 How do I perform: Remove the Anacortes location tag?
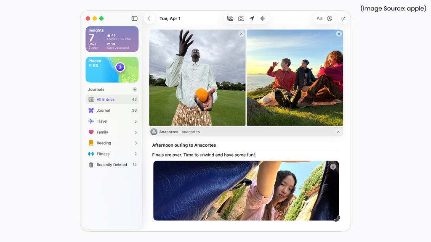pos(338,132)
